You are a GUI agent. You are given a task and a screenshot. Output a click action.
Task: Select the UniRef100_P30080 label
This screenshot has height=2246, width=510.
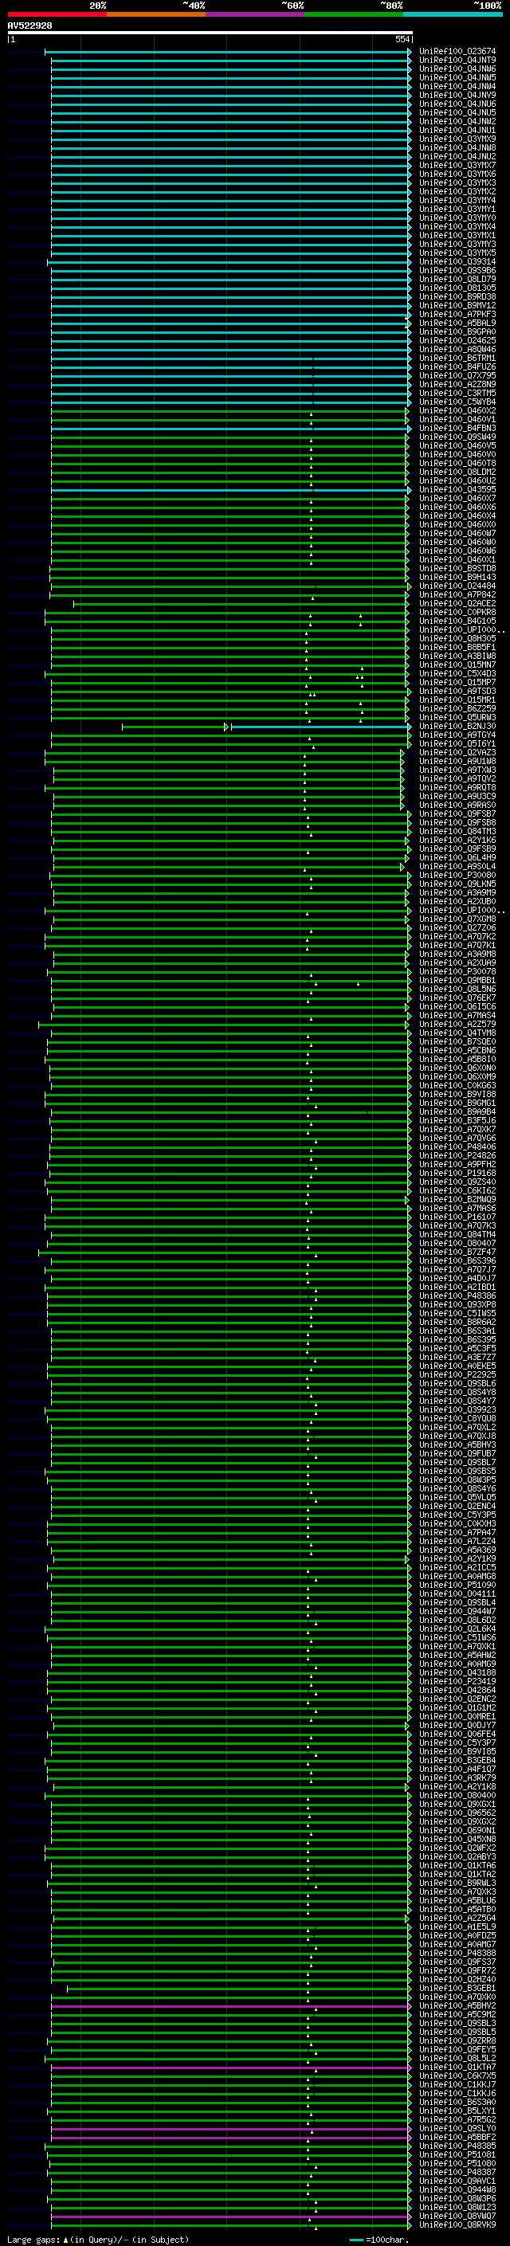[457, 876]
